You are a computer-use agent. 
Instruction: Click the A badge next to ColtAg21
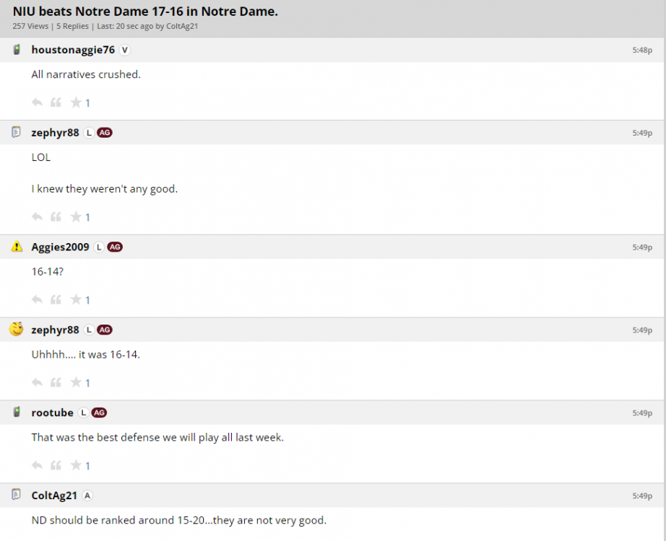click(87, 496)
